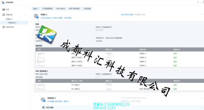Open the more options menu for 存储池 1
This screenshot has width=204, height=110.
pos(202,15)
